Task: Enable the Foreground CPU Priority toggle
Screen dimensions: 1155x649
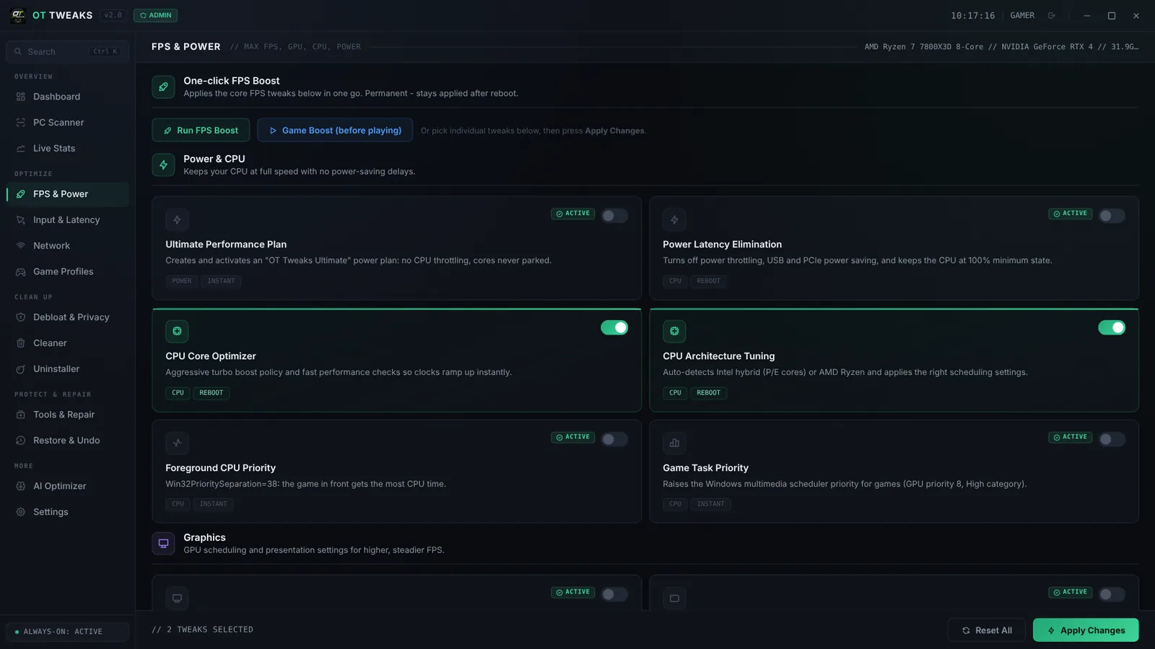Action: [614, 439]
